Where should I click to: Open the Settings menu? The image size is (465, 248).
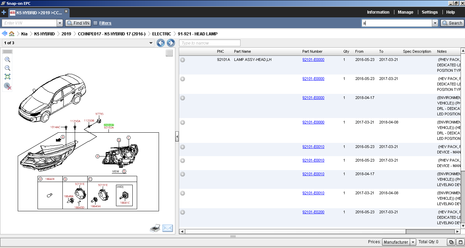(430, 12)
